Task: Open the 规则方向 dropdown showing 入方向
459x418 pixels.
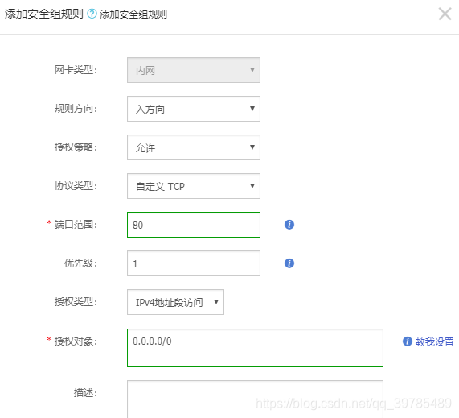Action: point(194,109)
